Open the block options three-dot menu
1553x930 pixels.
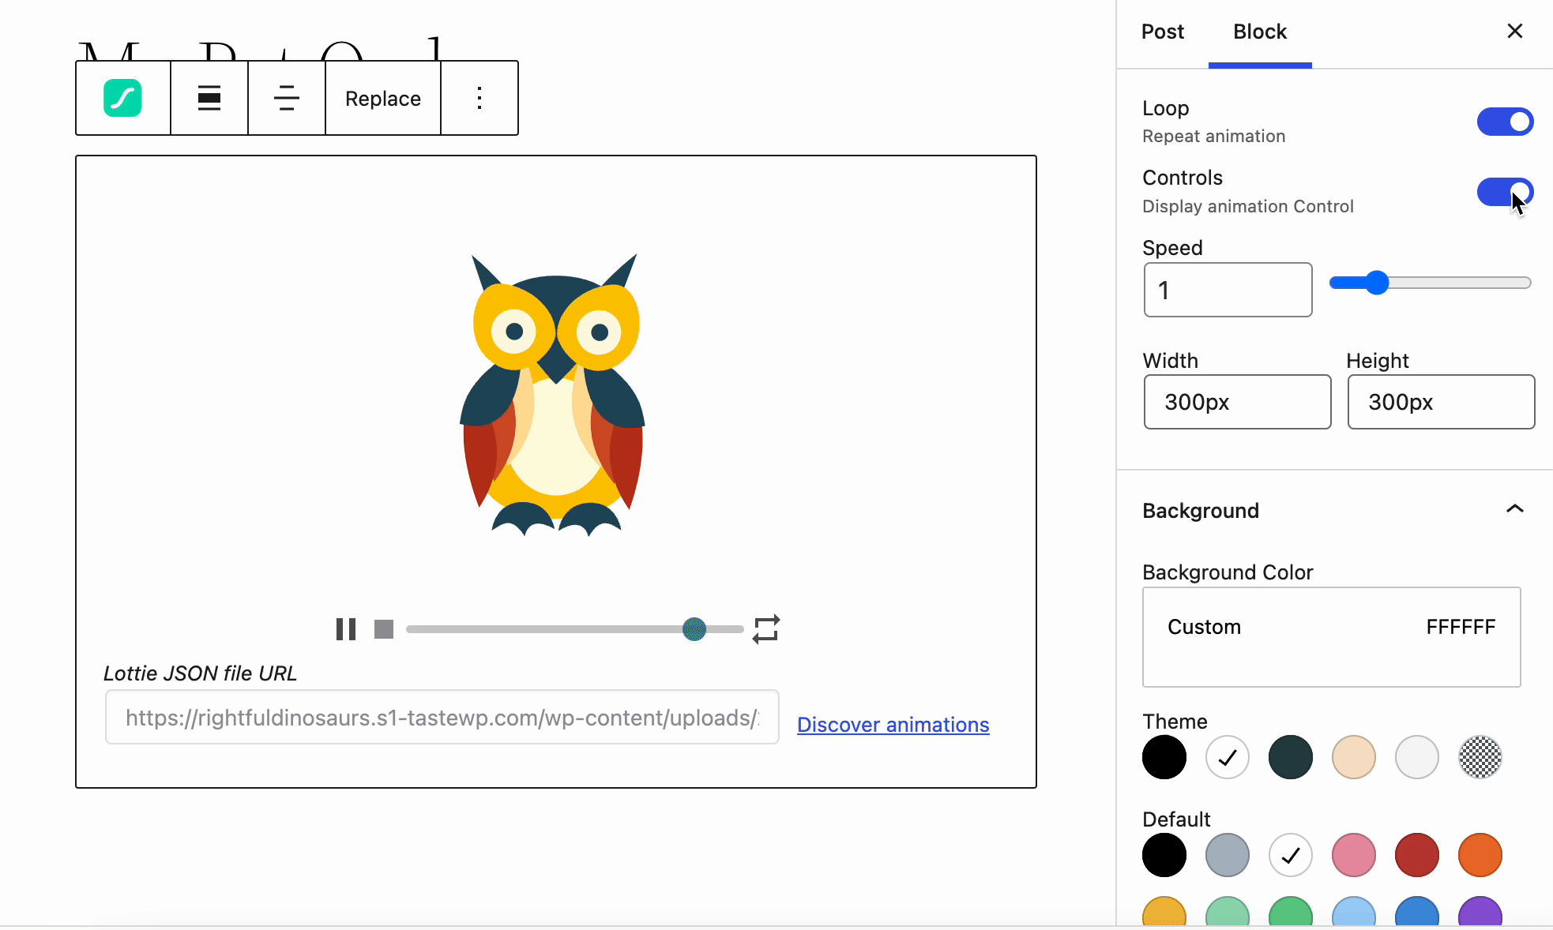(479, 98)
